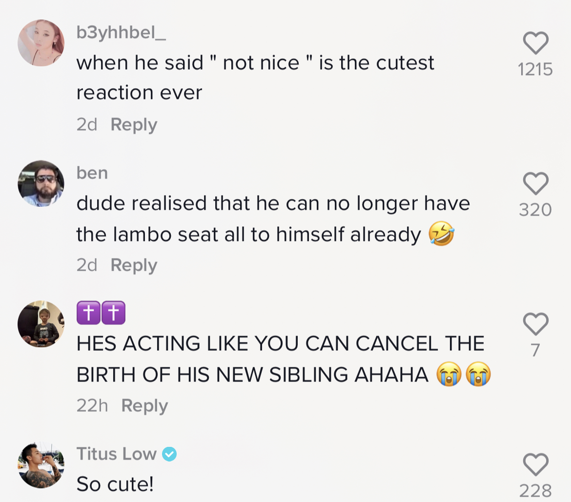Image resolution: width=571 pixels, height=502 pixels.
Task: Open the purple cross emoji username
Action: (101, 313)
